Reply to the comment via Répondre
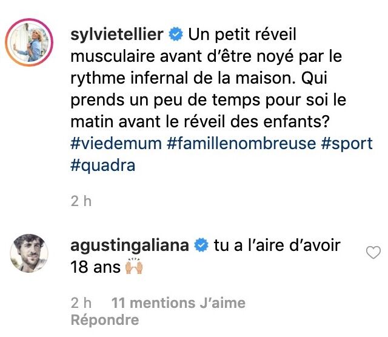 105,320
